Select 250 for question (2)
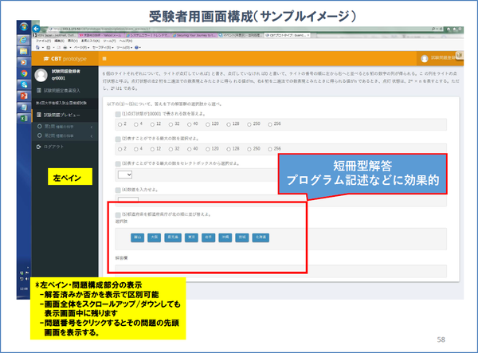The image size is (478, 353). pyautogui.click(x=249, y=149)
